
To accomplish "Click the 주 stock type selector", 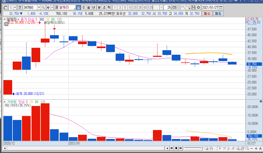I will [11, 7].
